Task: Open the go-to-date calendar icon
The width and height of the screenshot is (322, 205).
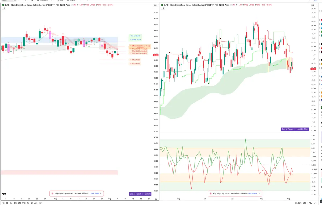Action: [41, 203]
